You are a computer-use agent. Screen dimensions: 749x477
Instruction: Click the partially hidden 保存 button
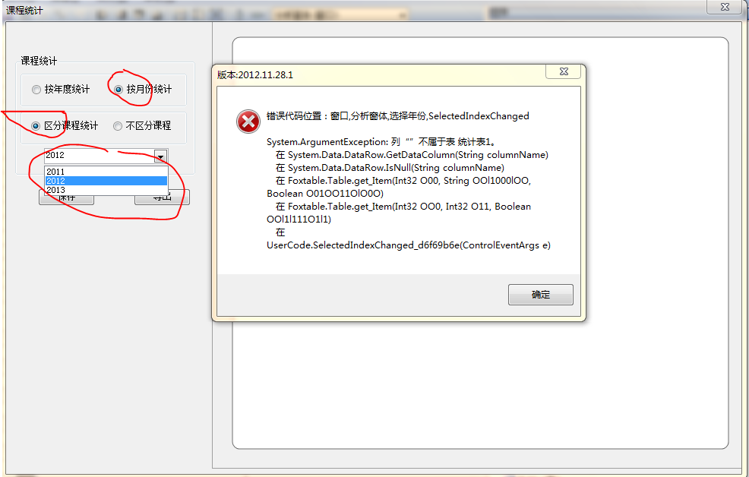66,200
